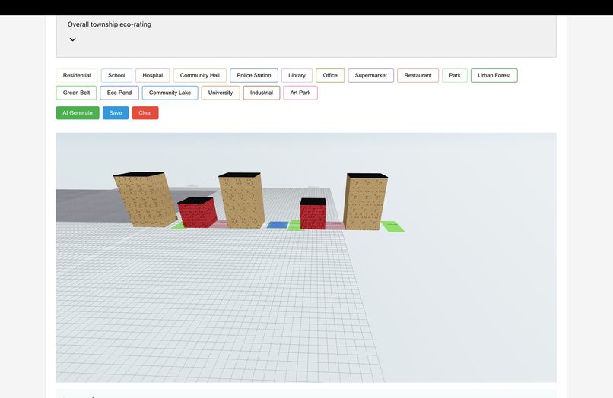This screenshot has width=613, height=398.
Task: Select the Eco-Pond zone type
Action: [x=119, y=93]
